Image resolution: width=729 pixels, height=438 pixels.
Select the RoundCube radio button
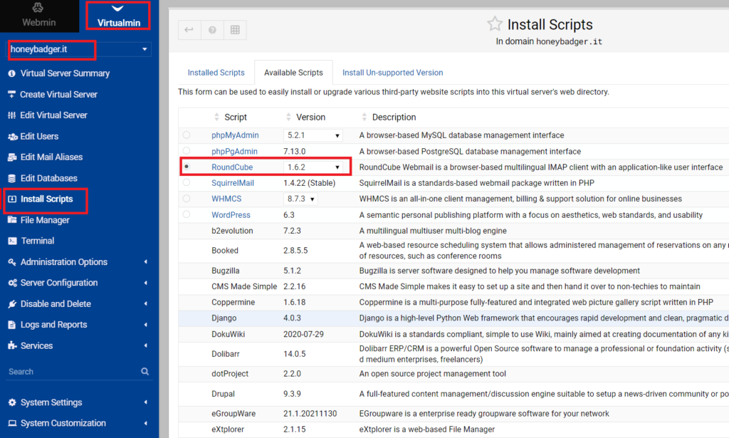pos(187,166)
